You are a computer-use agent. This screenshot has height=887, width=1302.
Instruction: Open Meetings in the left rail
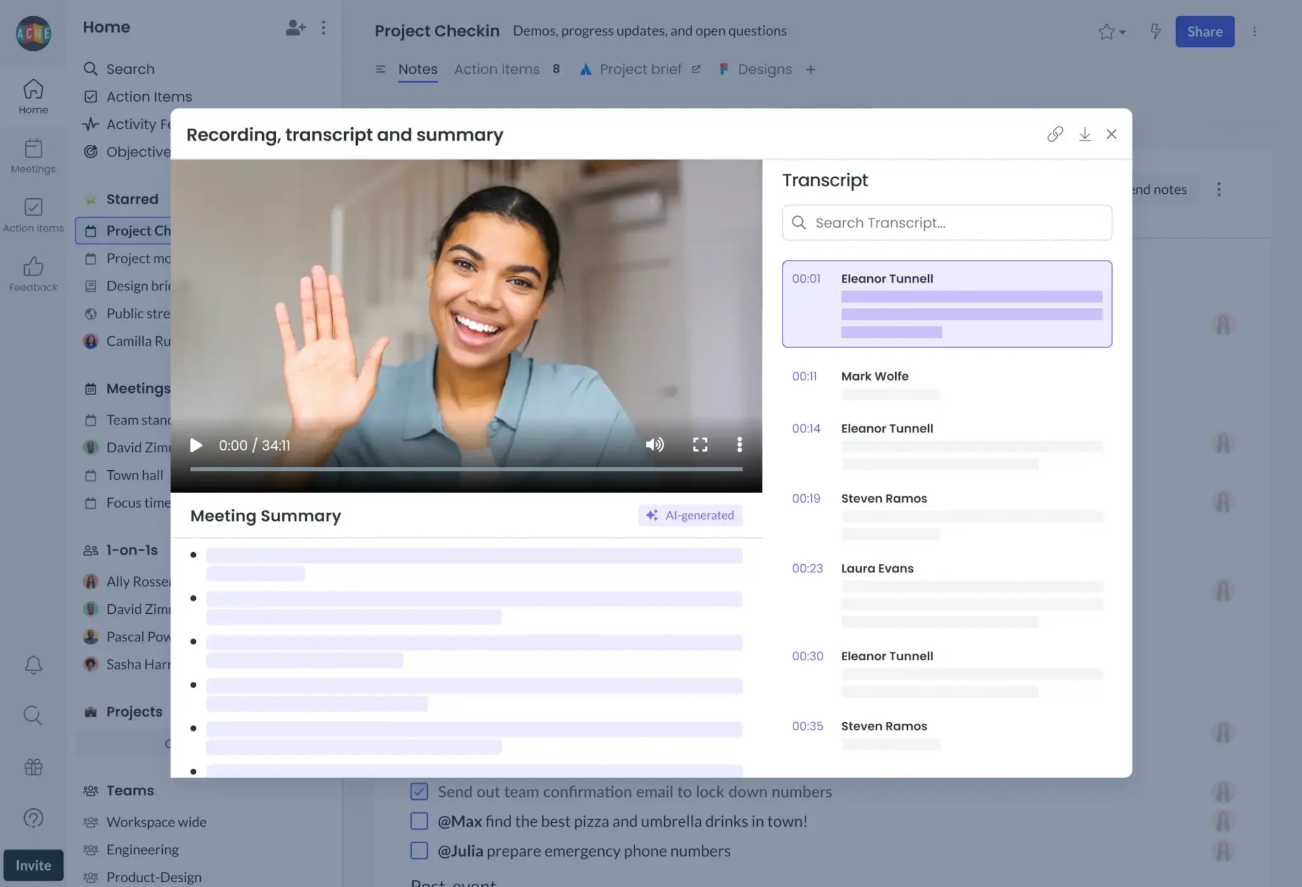33,156
